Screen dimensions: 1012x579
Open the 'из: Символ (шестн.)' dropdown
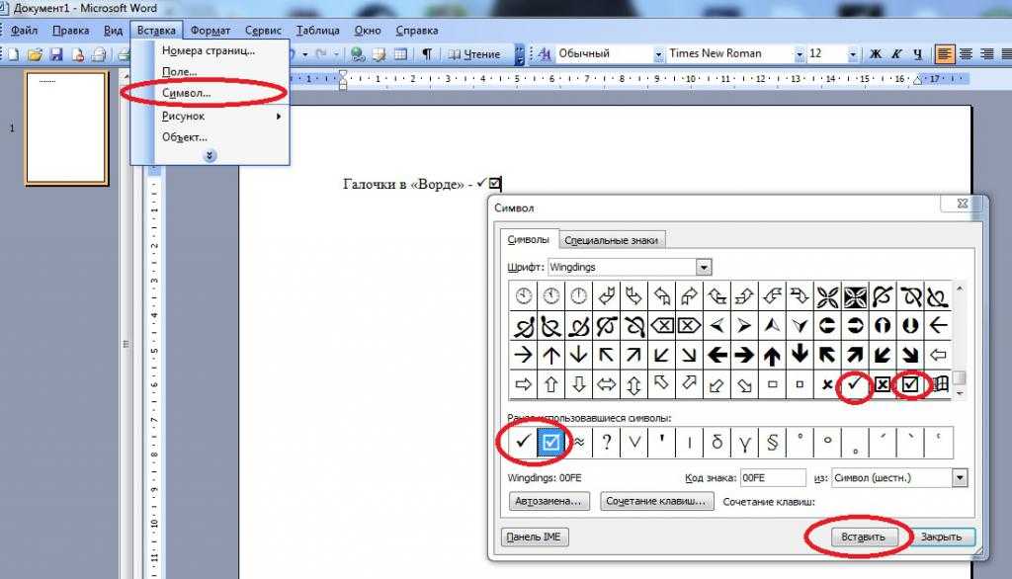click(960, 477)
